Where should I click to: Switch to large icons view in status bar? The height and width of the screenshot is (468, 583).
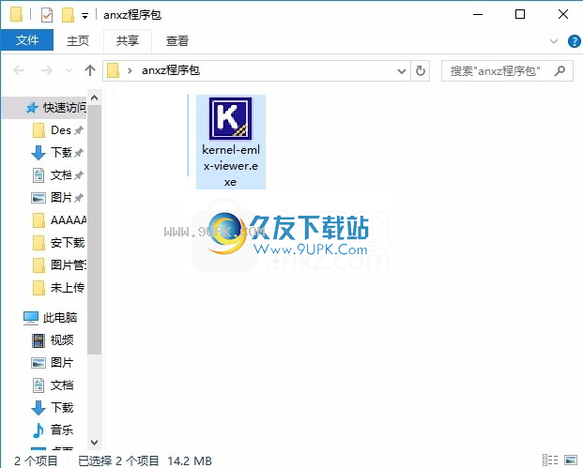[571, 460]
